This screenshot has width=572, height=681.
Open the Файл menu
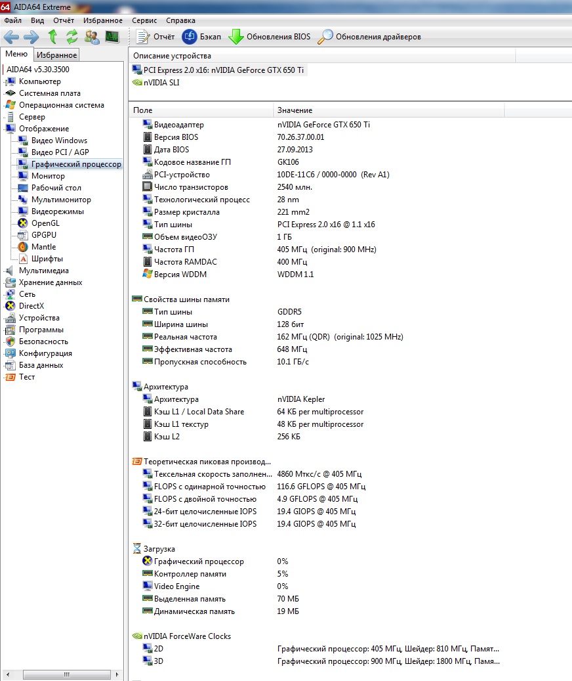[x=13, y=20]
